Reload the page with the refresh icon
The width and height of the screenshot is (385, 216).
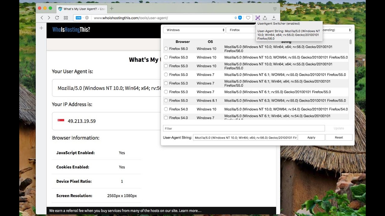[x=57, y=18]
